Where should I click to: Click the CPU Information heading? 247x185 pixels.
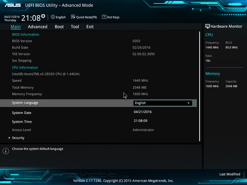point(25,67)
